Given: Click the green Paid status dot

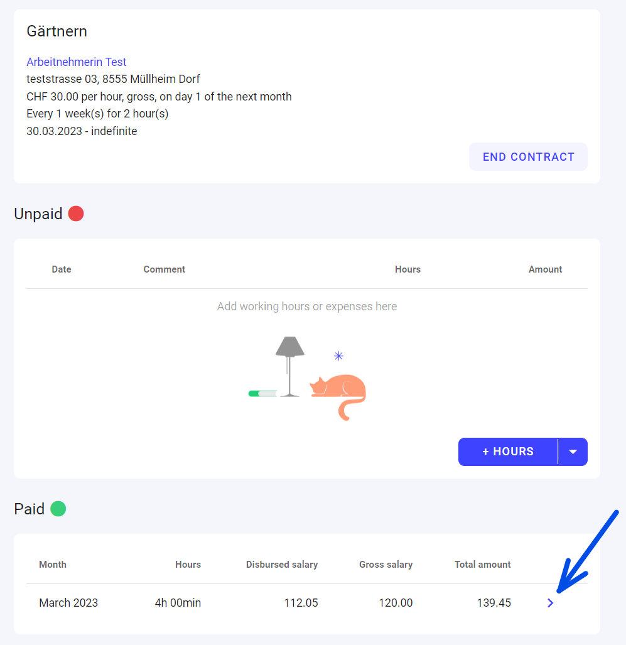Looking at the screenshot, I should pos(58,509).
